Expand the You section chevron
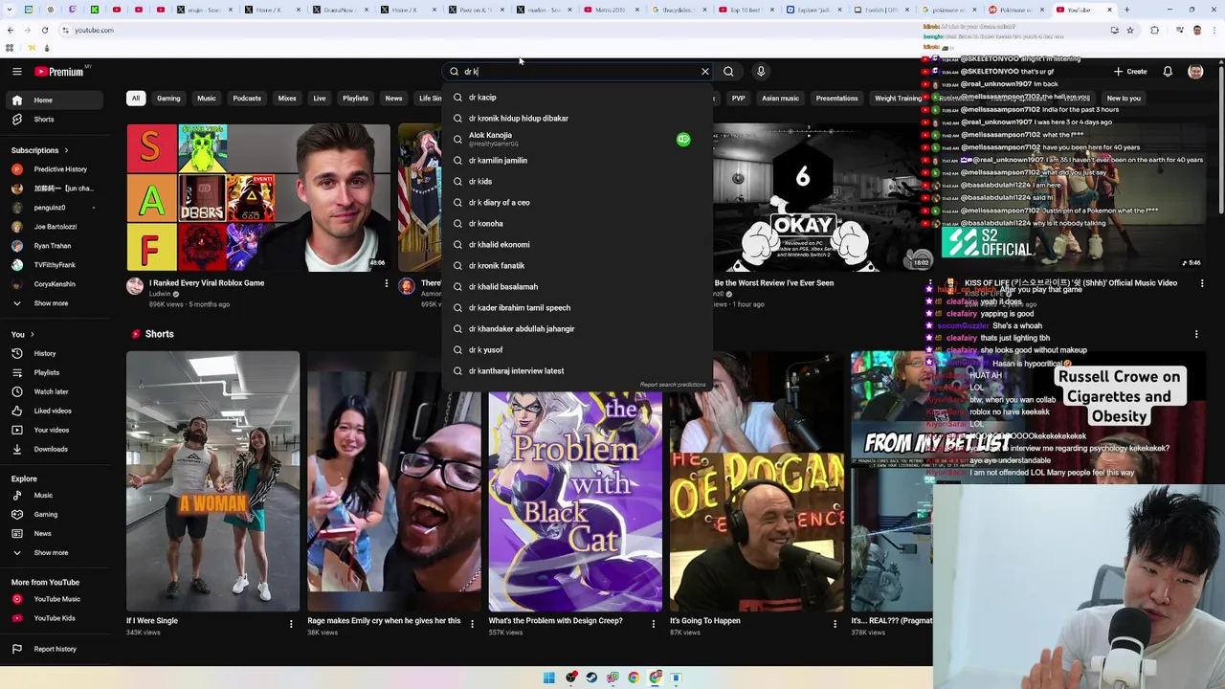 point(32,334)
